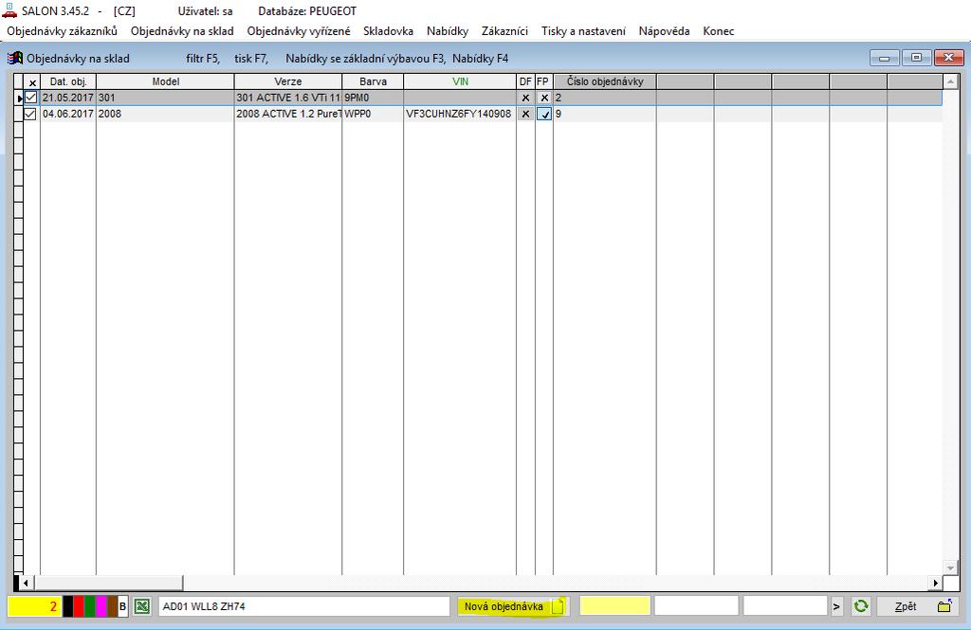The width and height of the screenshot is (971, 630).
Task: Click the DF column header
Action: [x=525, y=81]
